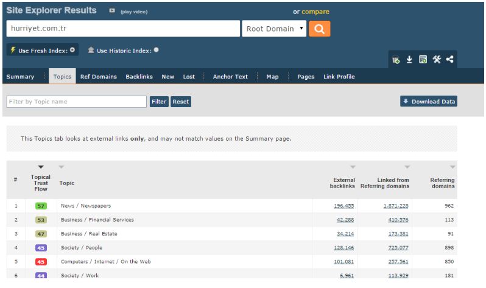Screen dimensions: 486x288
Task: Open linked-from count 725,077 link
Action: (x=398, y=248)
